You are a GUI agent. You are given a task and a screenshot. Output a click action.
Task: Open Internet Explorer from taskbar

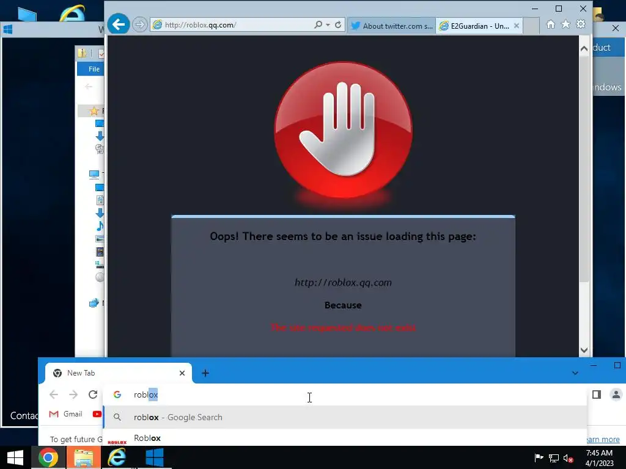(117, 457)
